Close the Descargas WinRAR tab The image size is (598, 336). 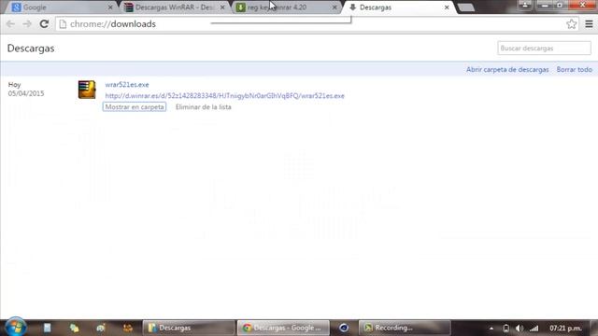coord(222,7)
